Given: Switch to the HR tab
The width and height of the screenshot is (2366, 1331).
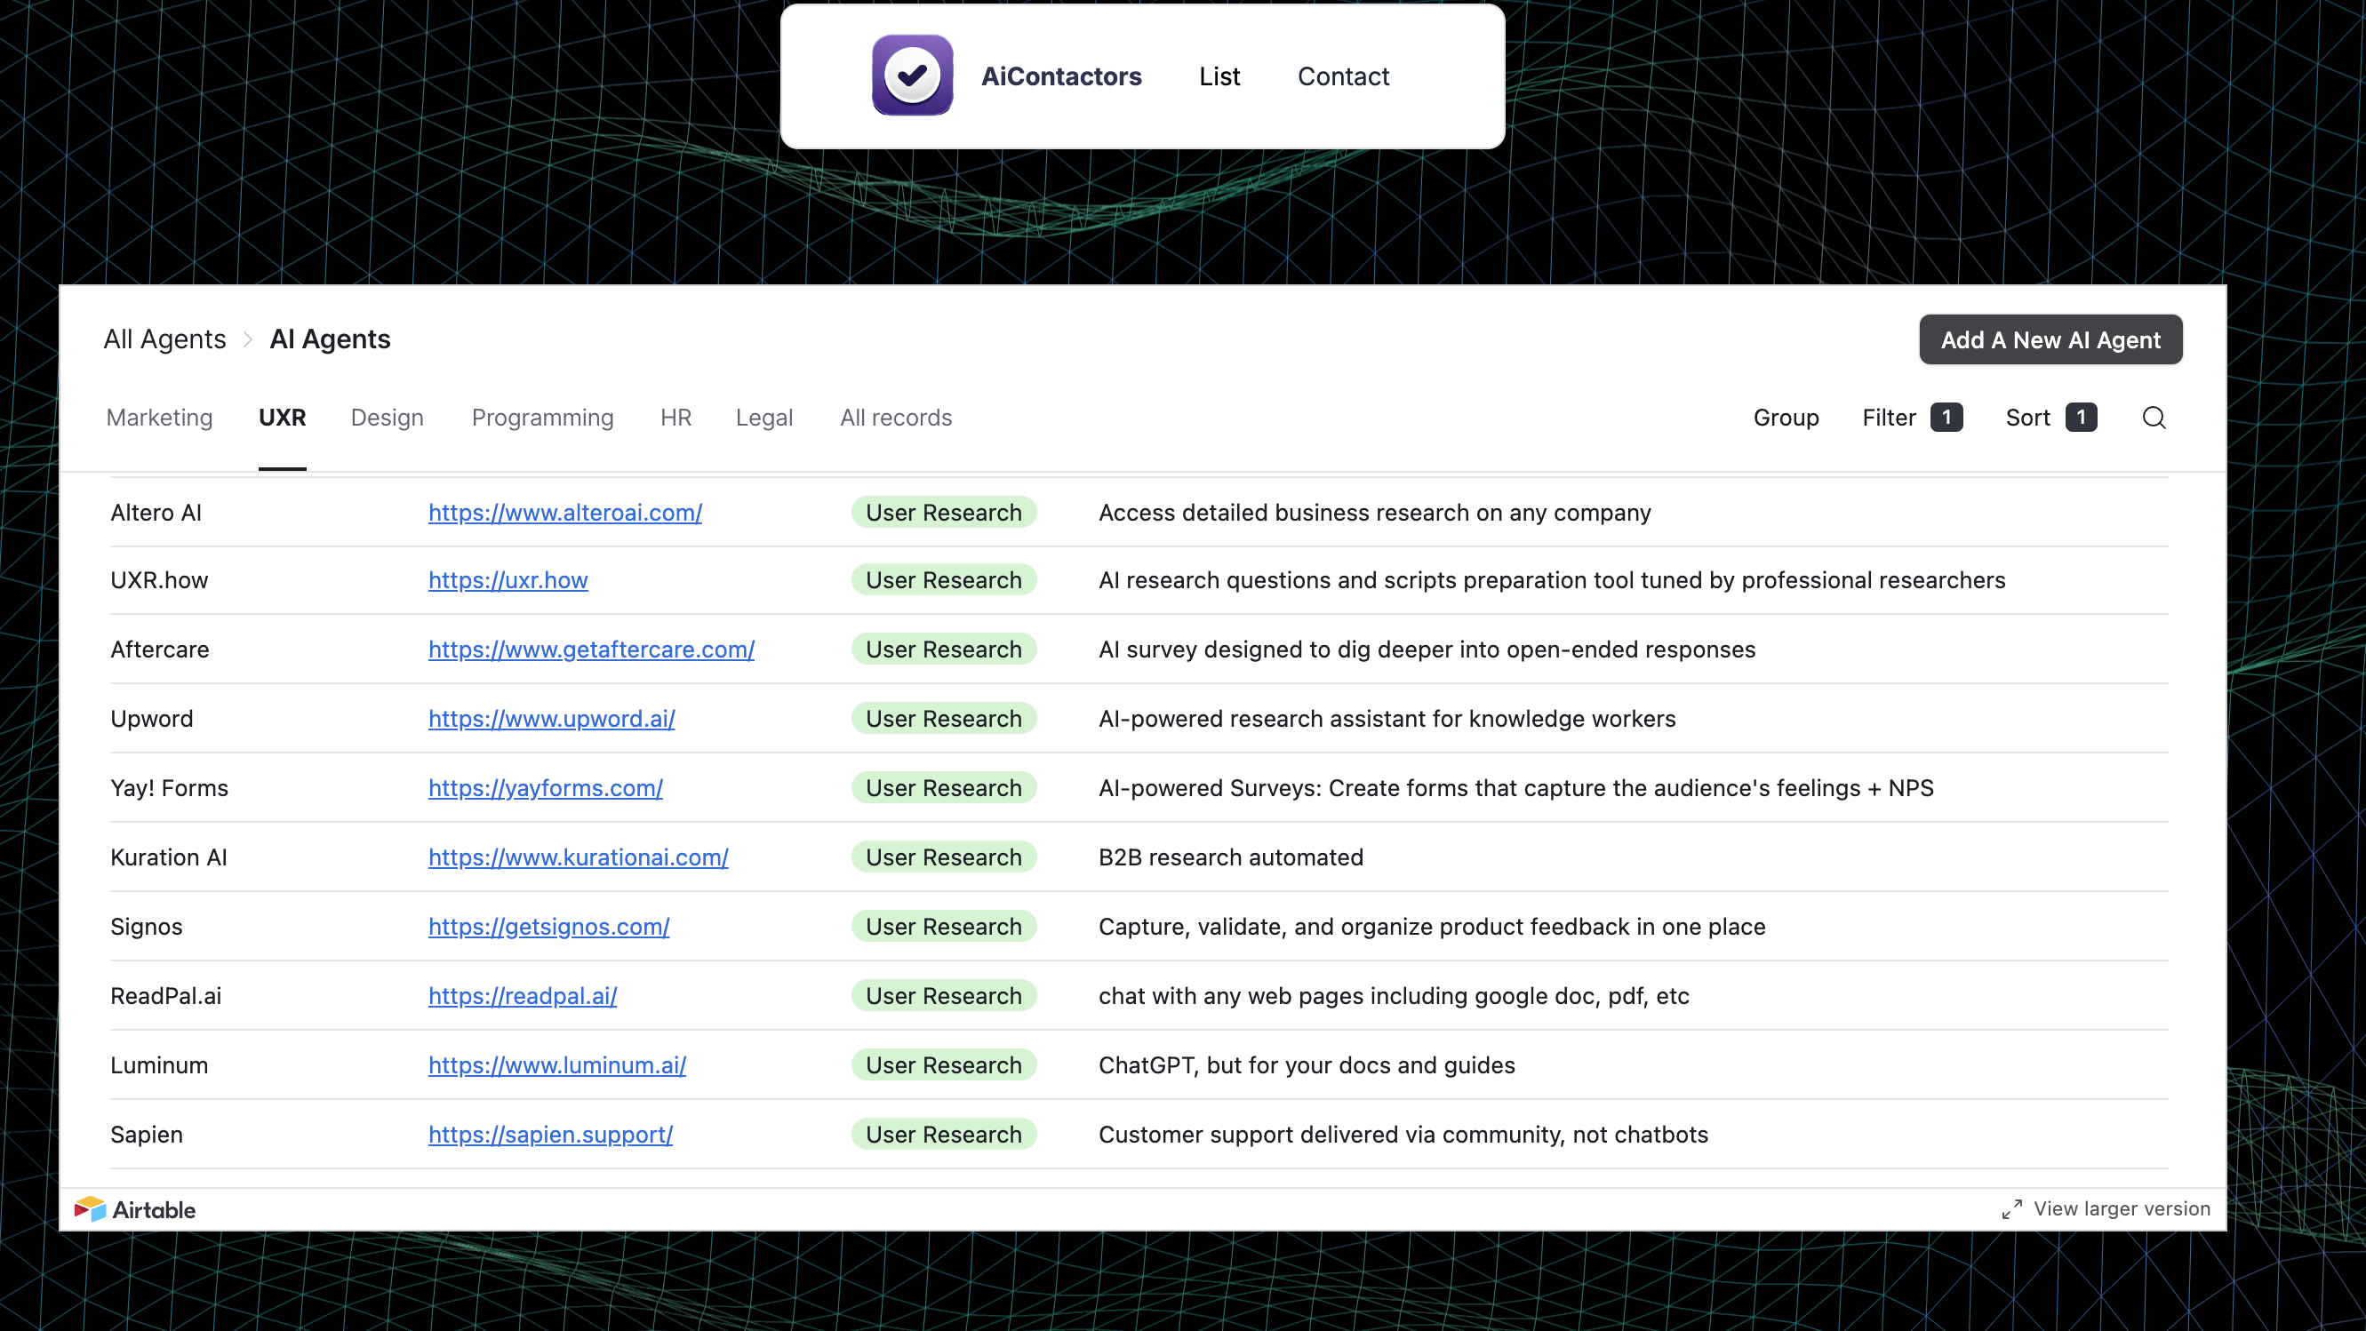Looking at the screenshot, I should [x=676, y=418].
